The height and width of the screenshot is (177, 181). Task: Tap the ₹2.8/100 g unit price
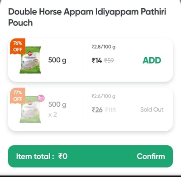click(x=104, y=47)
